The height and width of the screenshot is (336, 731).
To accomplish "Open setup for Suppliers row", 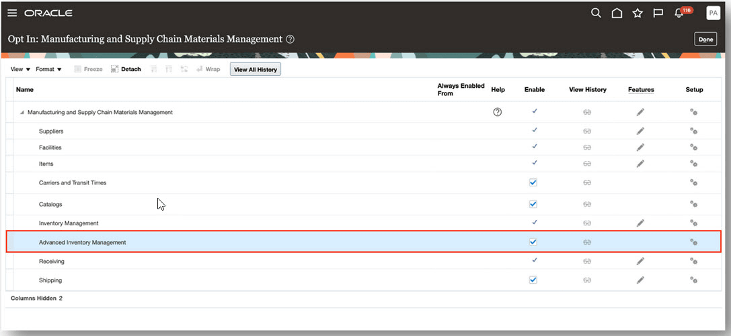I will tap(694, 131).
